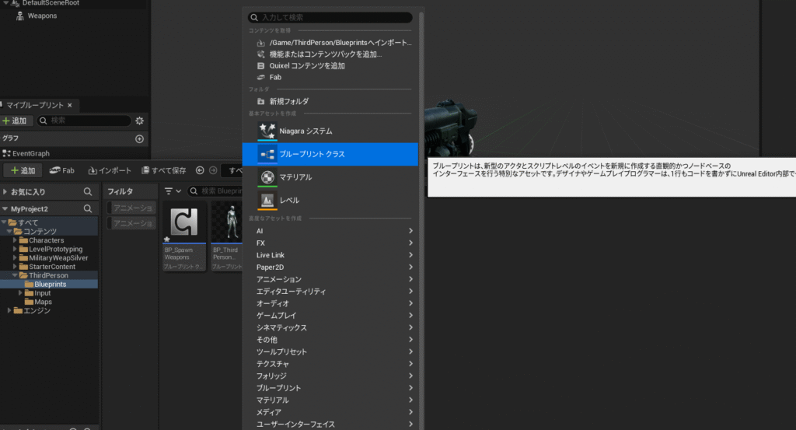Image resolution: width=796 pixels, height=430 pixels.
Task: Focus the 入力して検索 menu search field
Action: [x=330, y=17]
